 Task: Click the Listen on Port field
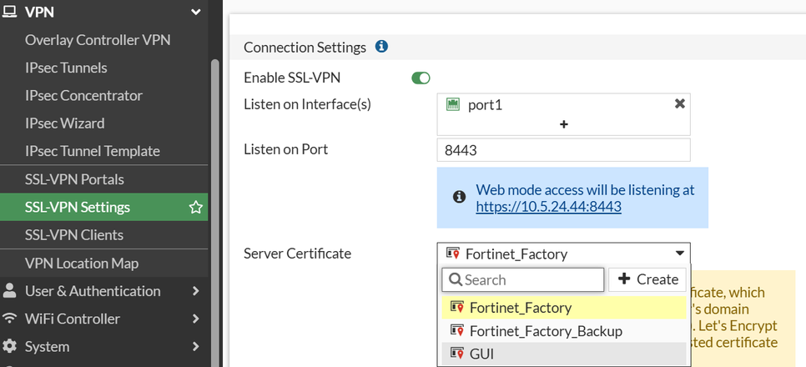pyautogui.click(x=563, y=150)
